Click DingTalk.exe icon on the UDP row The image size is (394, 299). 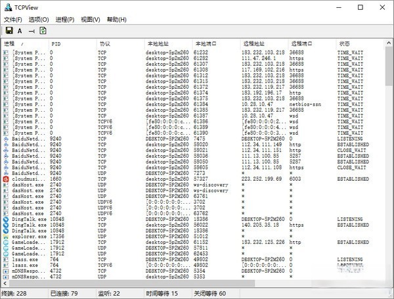coord(6,231)
